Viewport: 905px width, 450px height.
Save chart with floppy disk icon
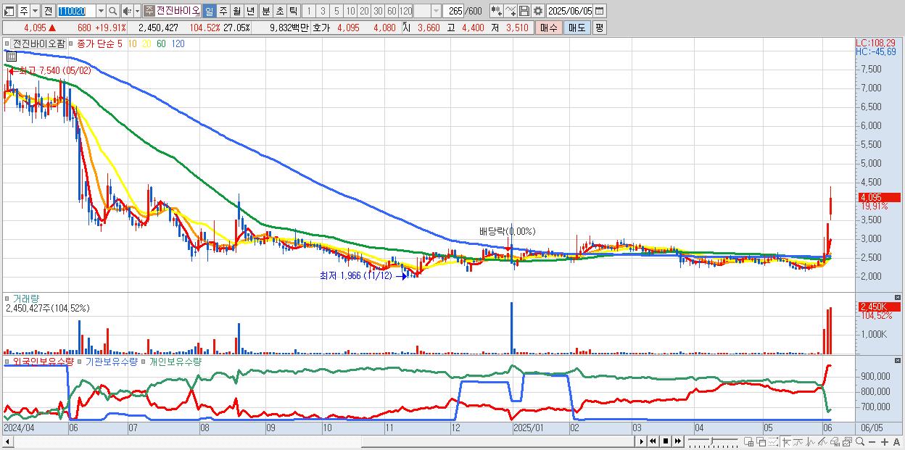pos(524,11)
